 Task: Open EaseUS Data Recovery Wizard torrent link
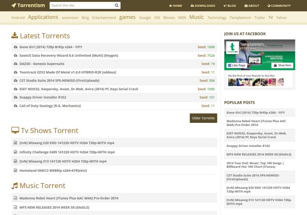69,55
